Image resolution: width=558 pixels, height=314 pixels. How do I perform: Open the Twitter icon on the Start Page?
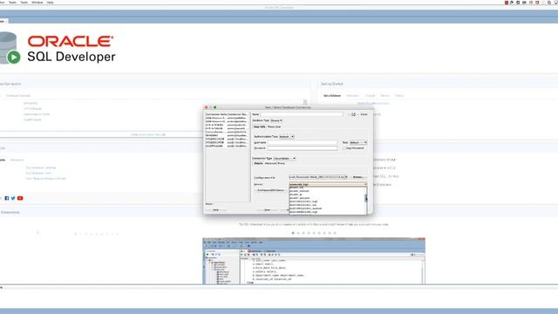click(13, 198)
